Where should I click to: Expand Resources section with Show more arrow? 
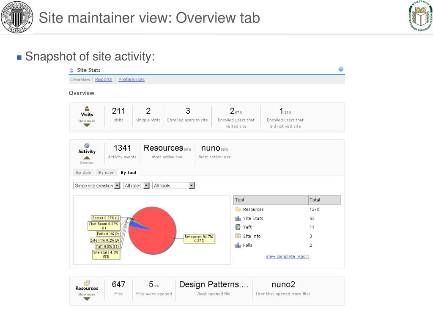click(87, 299)
